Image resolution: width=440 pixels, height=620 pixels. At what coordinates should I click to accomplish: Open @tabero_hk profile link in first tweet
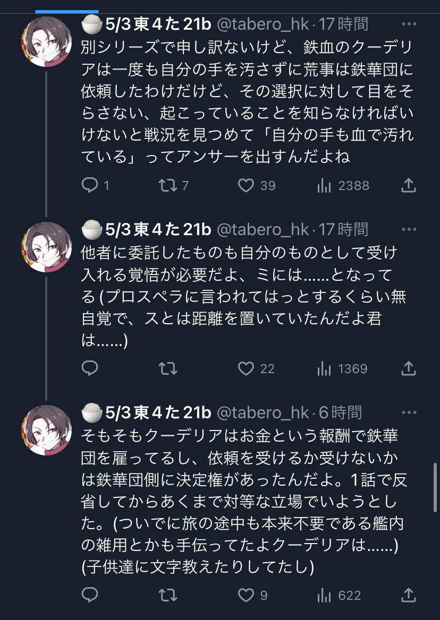coord(263,24)
